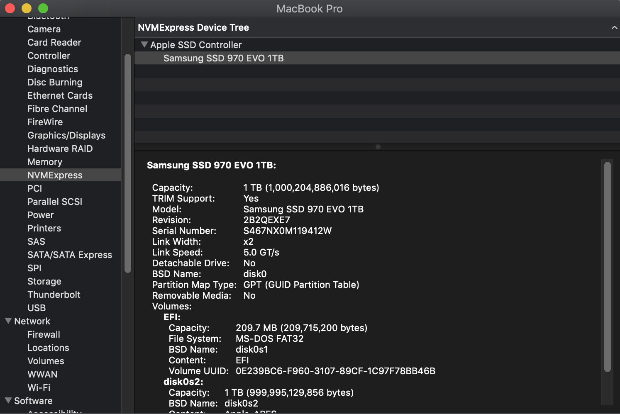
Task: Click Link Width value x2
Action: tap(248, 241)
